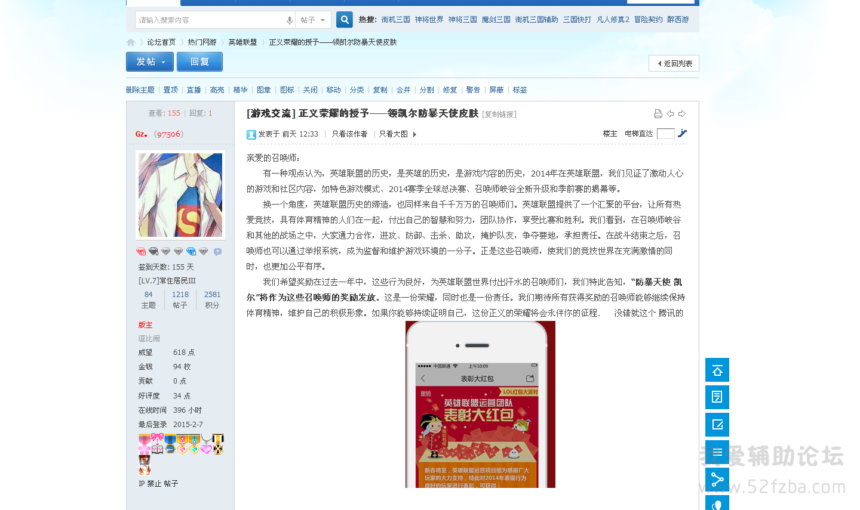Click the microphone voice search icon
The width and height of the screenshot is (860, 510).
pyautogui.click(x=290, y=20)
